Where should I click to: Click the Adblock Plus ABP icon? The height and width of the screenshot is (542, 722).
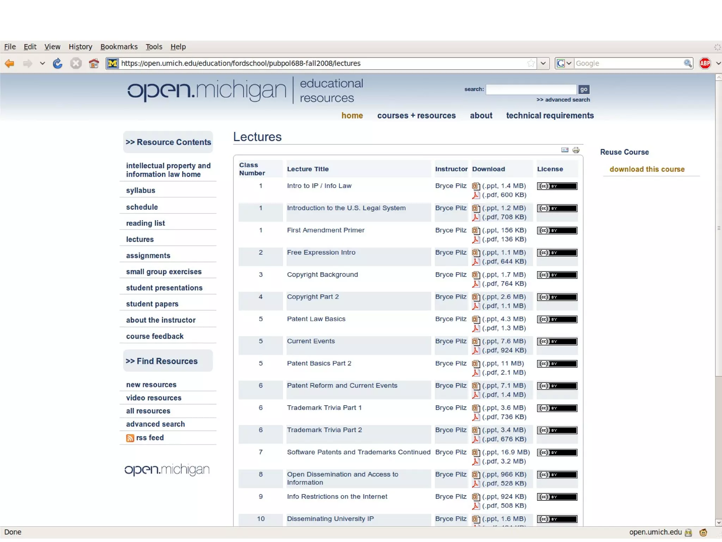click(705, 63)
